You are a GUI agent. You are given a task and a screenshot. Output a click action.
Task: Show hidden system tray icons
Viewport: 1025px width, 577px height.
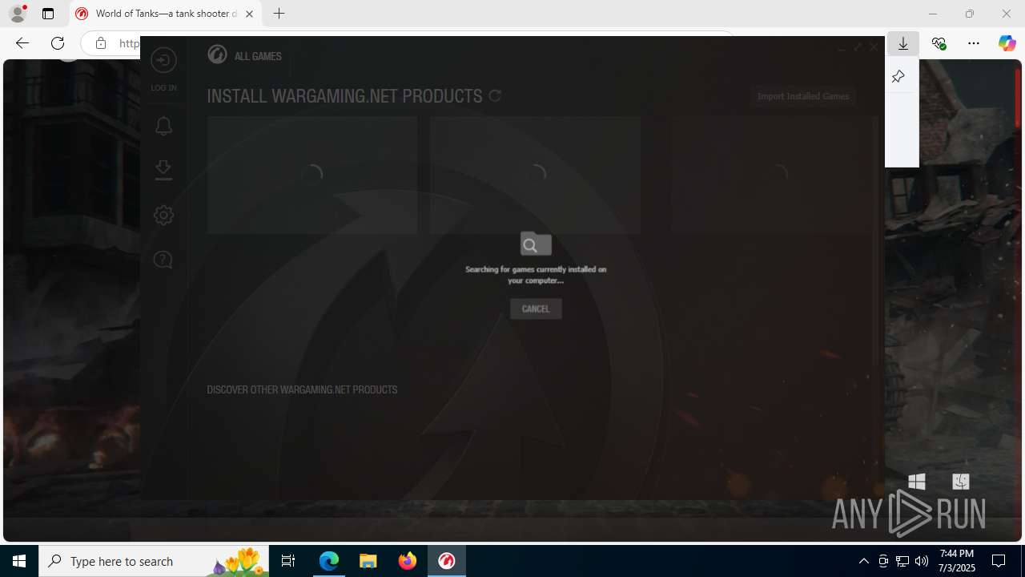click(x=863, y=561)
